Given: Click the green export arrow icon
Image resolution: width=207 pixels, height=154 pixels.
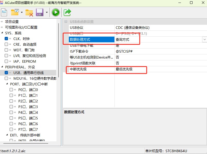Looking at the screenshot, I should (67, 12).
